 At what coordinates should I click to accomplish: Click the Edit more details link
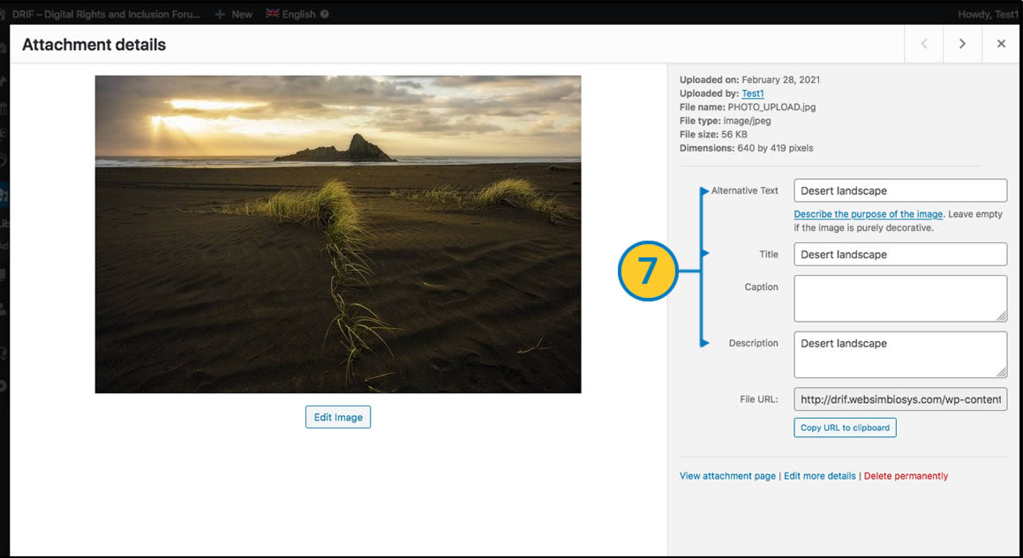pos(820,476)
